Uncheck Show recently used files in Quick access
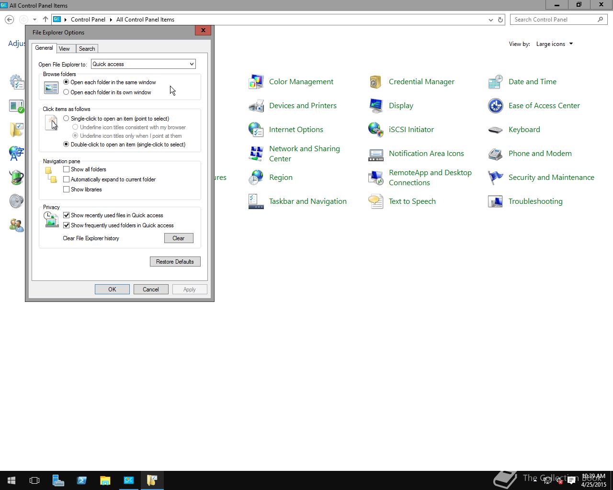This screenshot has height=490, width=613. click(x=67, y=215)
